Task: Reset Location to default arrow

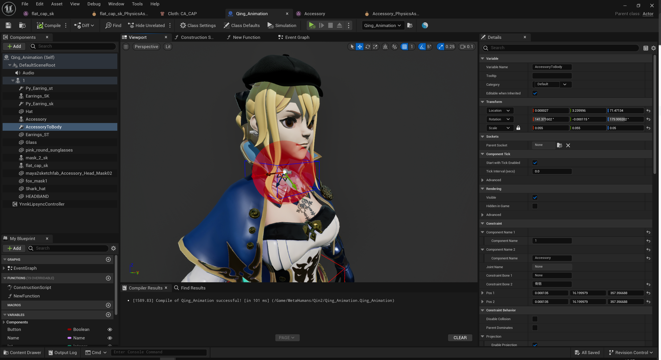Action: [x=648, y=111]
